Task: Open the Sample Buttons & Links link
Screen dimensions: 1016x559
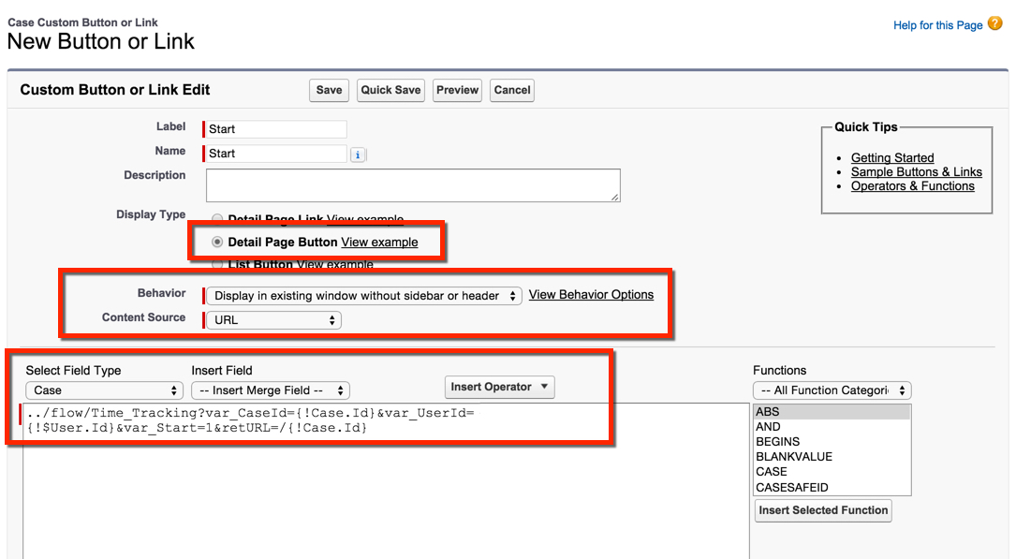Action: point(916,172)
